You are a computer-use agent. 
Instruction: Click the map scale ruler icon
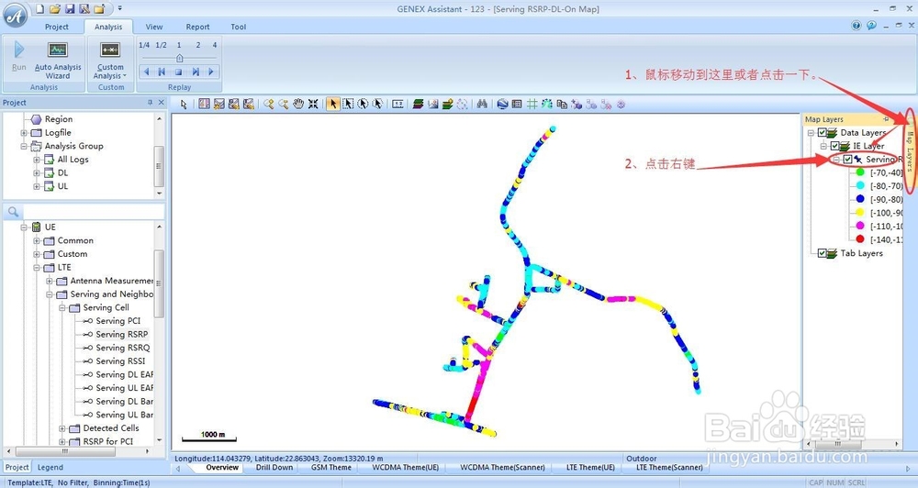[x=398, y=104]
